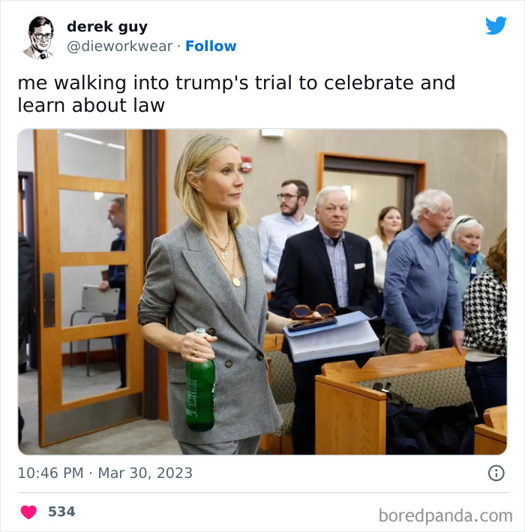Click the Mar 30, 2023 date
Viewport: 525px width, 532px height.
pos(145,473)
